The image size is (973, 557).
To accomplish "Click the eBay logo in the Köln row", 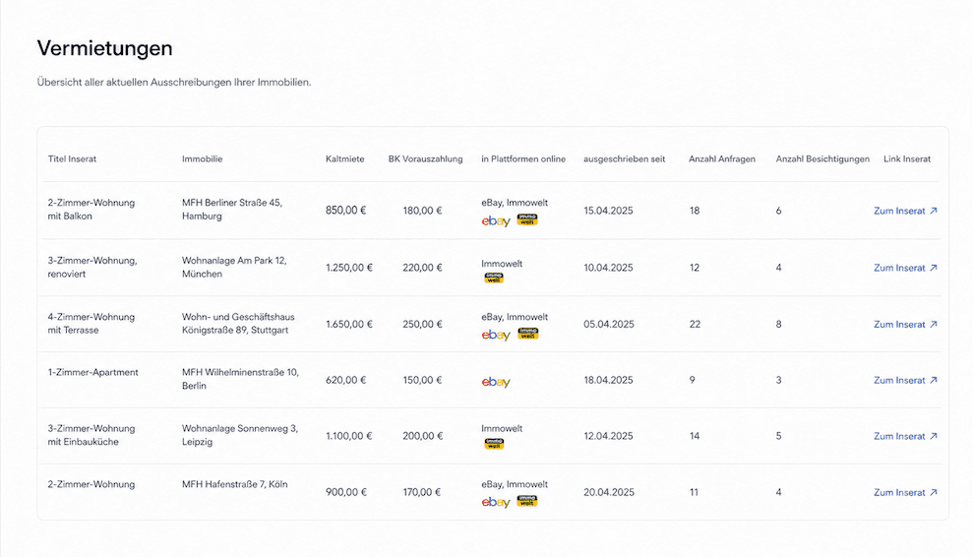I will [x=496, y=502].
